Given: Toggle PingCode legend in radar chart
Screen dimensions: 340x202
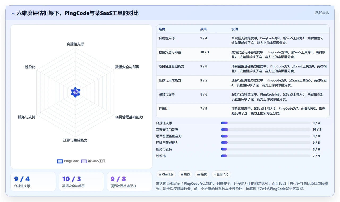Looking at the screenshot, I should tap(68, 161).
